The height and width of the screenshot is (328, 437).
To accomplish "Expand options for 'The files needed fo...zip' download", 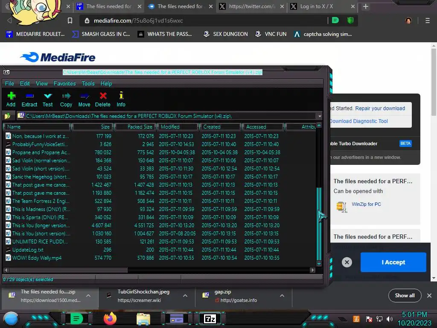I will coord(88,296).
